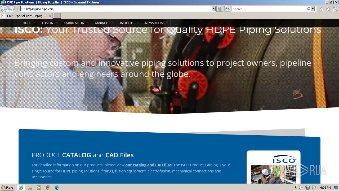
Task: Expand the HDPE submenu indicator
Action: pos(34,23)
